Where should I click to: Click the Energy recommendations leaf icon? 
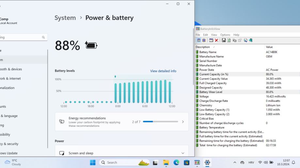(62, 122)
